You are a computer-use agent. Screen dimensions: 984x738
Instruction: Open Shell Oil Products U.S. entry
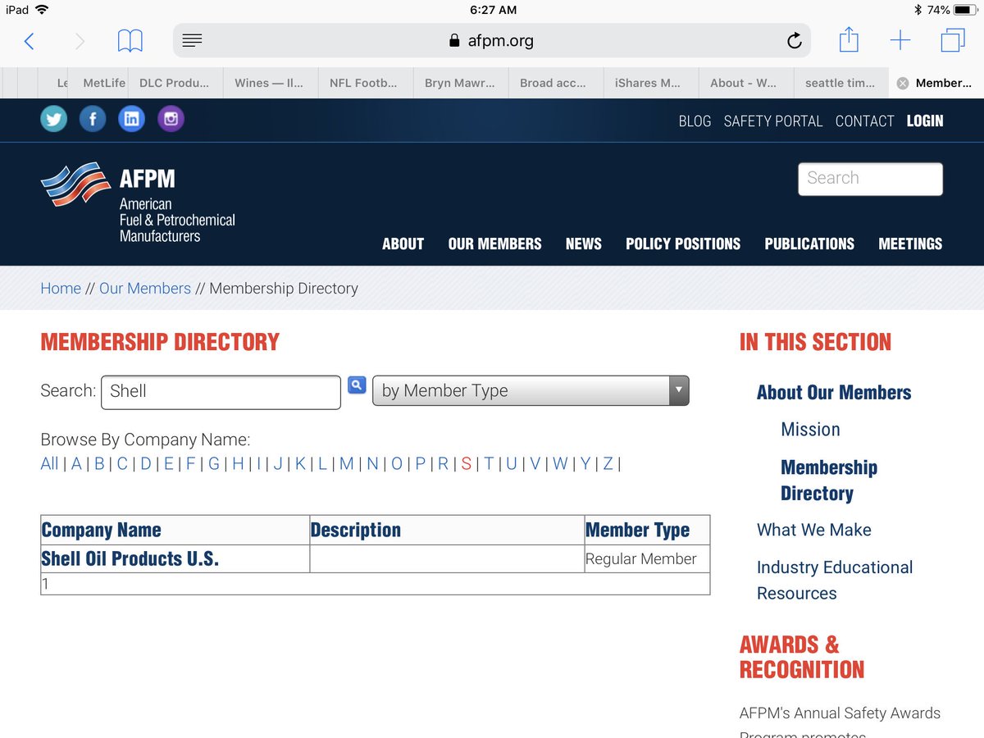(130, 558)
